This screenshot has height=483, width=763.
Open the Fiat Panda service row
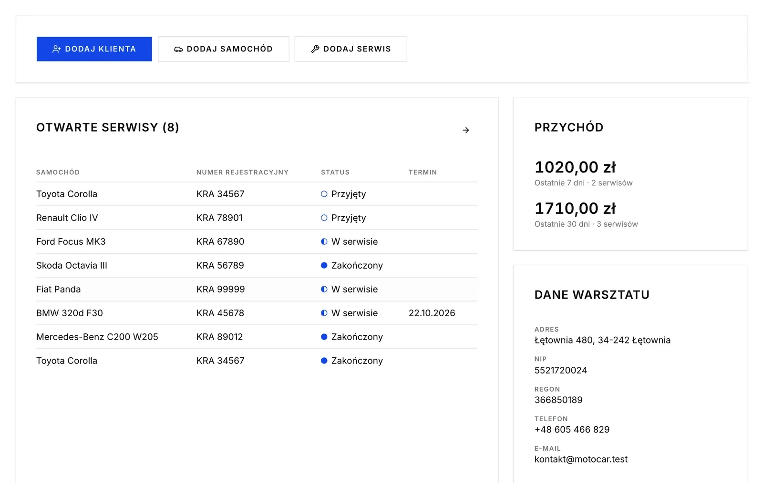(257, 289)
